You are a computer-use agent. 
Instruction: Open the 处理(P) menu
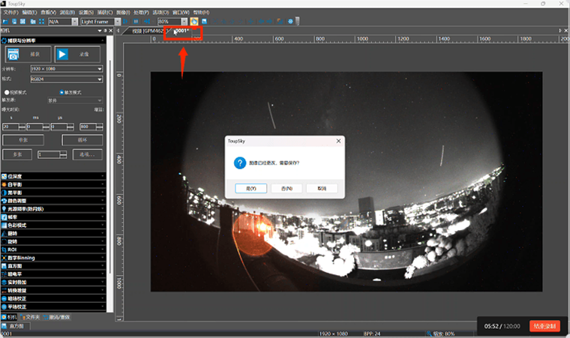click(x=140, y=13)
